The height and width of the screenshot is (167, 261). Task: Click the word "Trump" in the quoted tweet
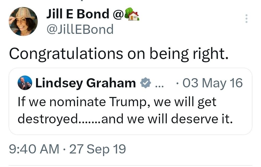pyautogui.click(x=130, y=102)
